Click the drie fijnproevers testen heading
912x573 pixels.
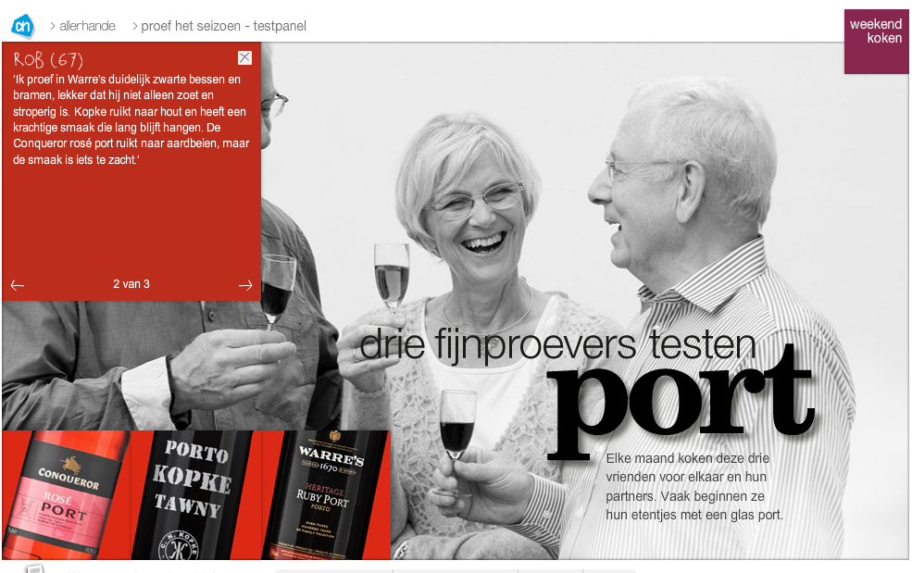point(557,344)
